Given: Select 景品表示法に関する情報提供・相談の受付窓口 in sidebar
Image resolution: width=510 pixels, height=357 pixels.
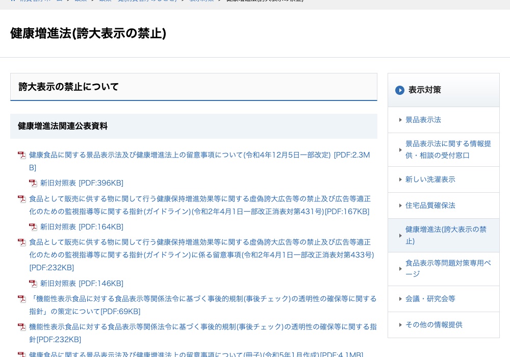Looking at the screenshot, I should [x=448, y=149].
